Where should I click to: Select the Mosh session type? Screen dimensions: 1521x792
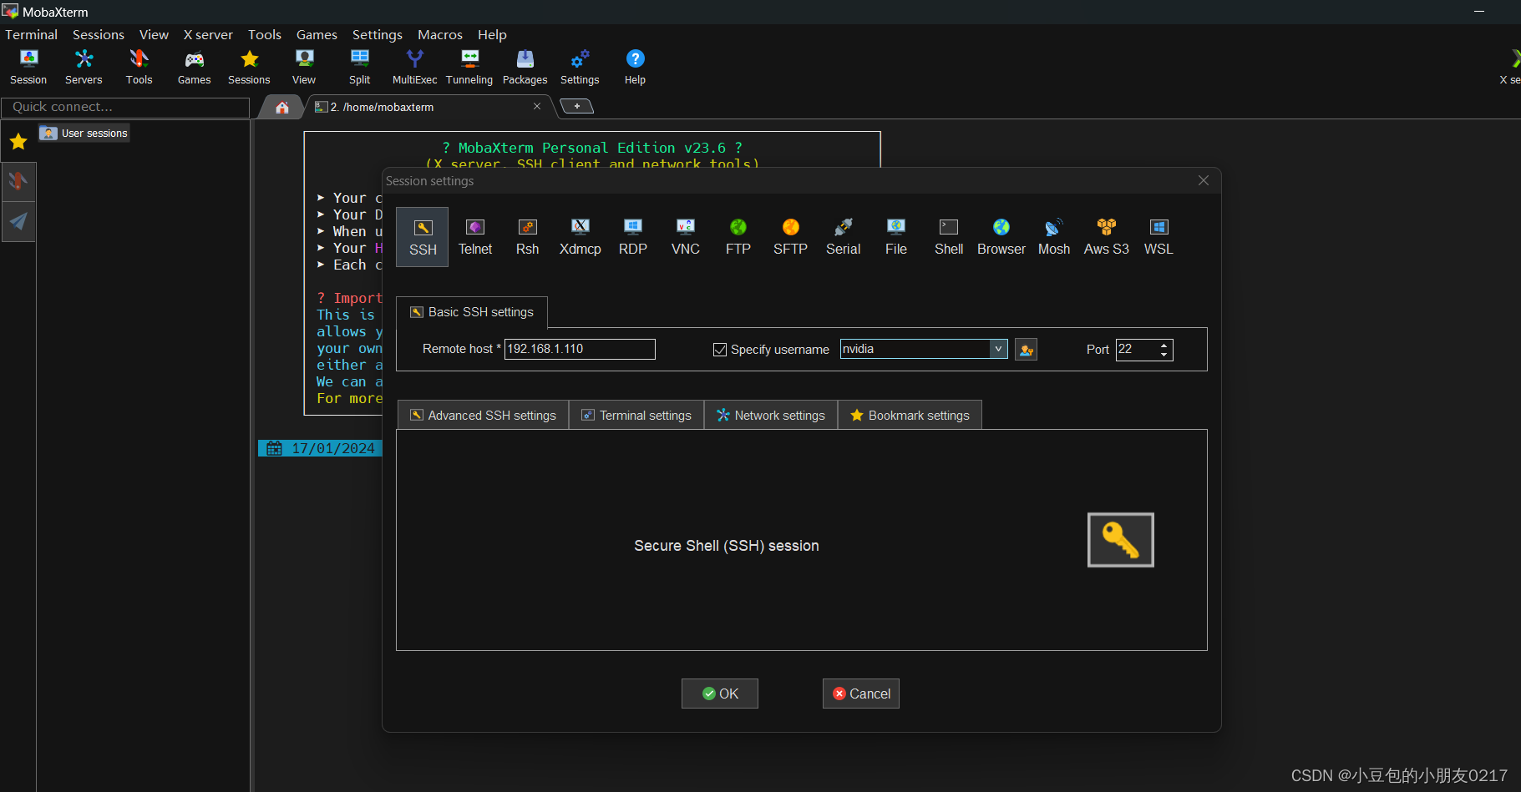pyautogui.click(x=1054, y=237)
